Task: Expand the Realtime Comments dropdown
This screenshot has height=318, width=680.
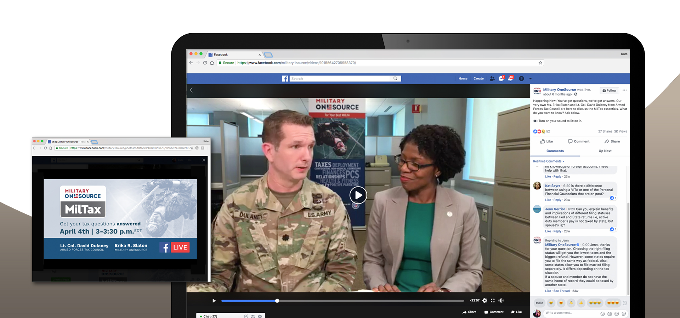Action: click(549, 161)
